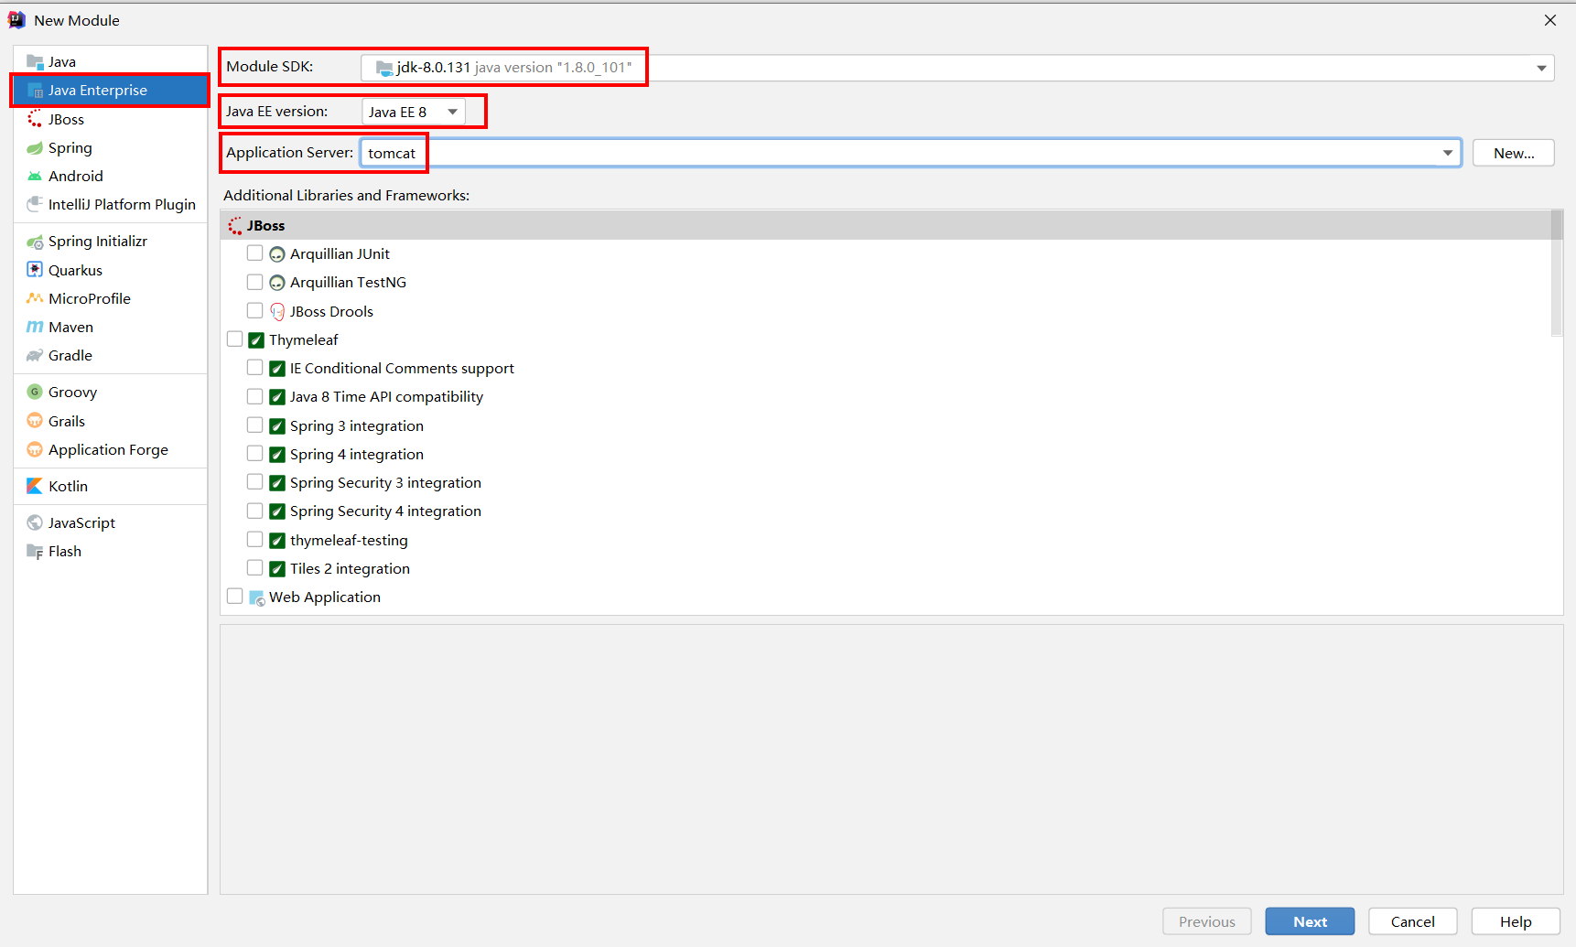Enable the Arquillian JUnit checkbox

coord(255,253)
